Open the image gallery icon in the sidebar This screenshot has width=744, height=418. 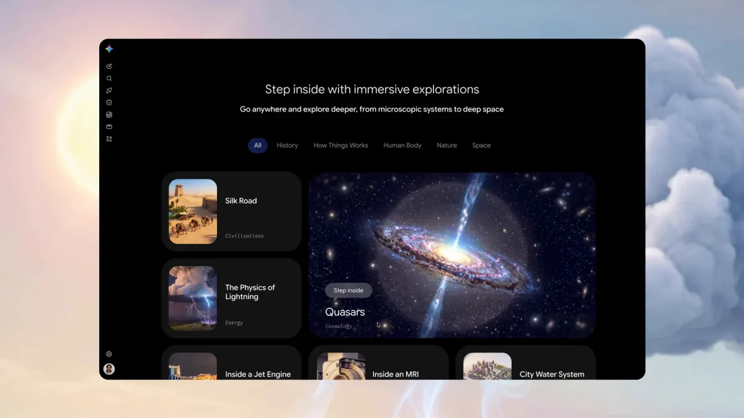(x=109, y=115)
